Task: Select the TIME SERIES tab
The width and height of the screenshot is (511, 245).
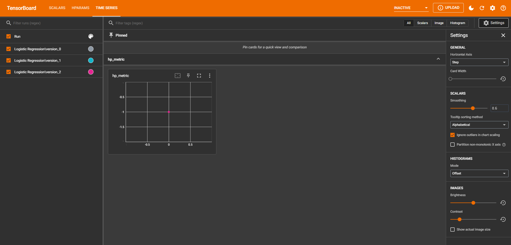Action: click(x=107, y=8)
